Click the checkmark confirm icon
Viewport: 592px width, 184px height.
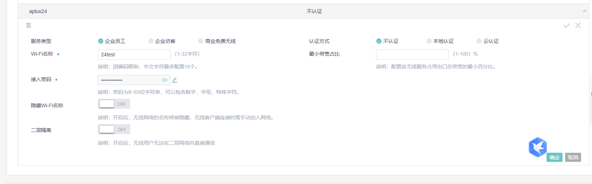(x=566, y=25)
